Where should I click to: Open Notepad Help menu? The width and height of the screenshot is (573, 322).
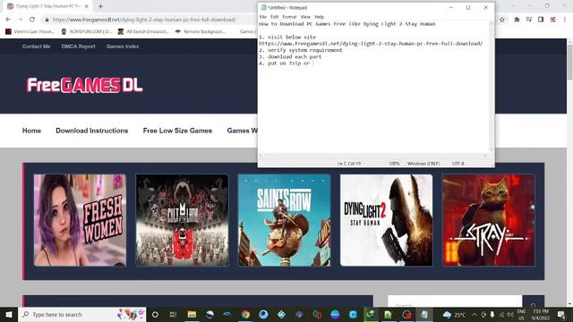point(320,17)
